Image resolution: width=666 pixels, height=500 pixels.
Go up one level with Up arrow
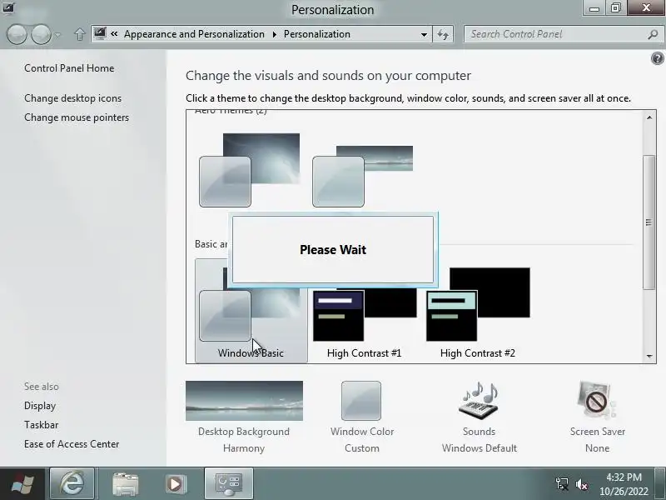79,34
